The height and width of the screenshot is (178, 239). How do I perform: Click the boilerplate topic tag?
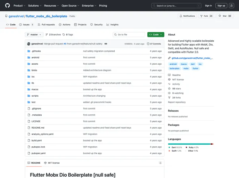point(174,68)
